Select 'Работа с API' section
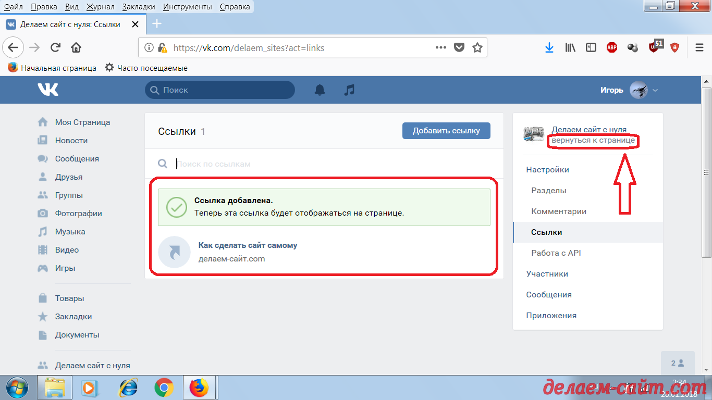This screenshot has height=400, width=712. (588, 253)
